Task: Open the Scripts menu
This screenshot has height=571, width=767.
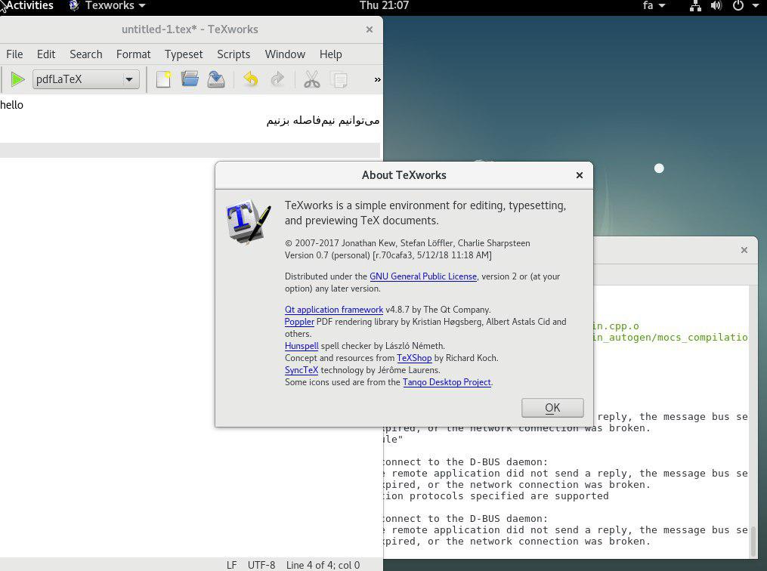Action: [234, 54]
